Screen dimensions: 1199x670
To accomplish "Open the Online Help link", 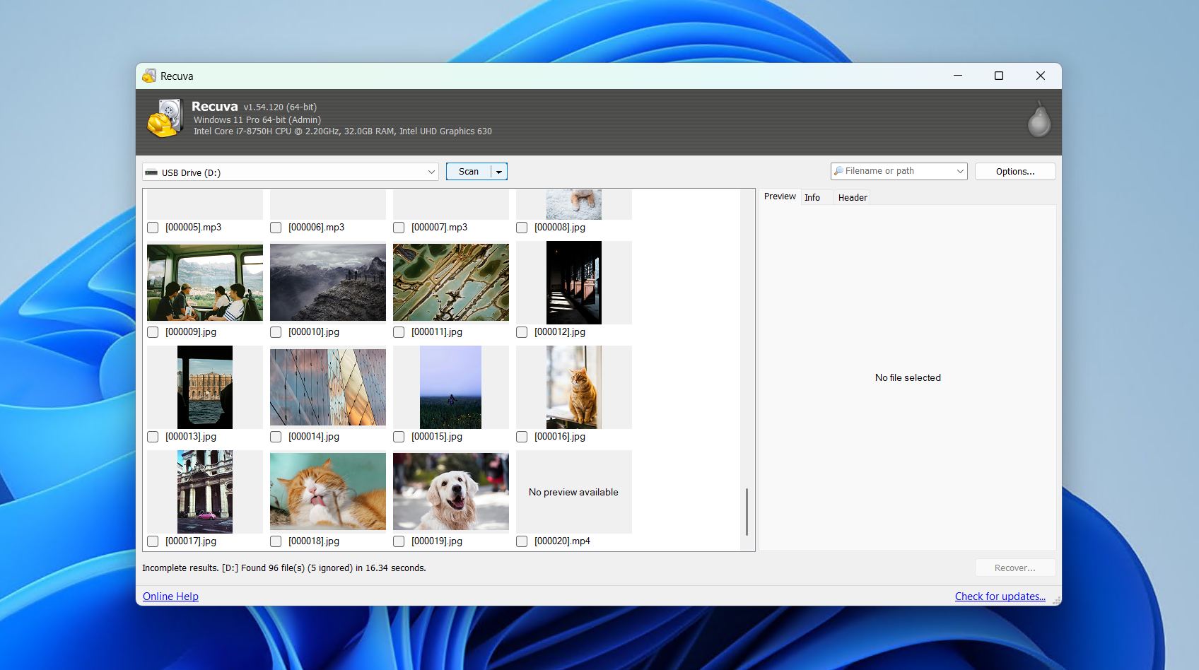I will [x=170, y=596].
